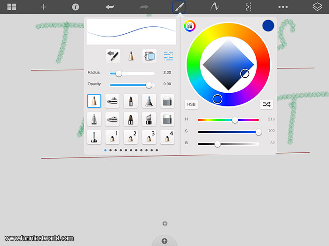
Task: Click the brush stroke preview area
Action: pyautogui.click(x=131, y=32)
